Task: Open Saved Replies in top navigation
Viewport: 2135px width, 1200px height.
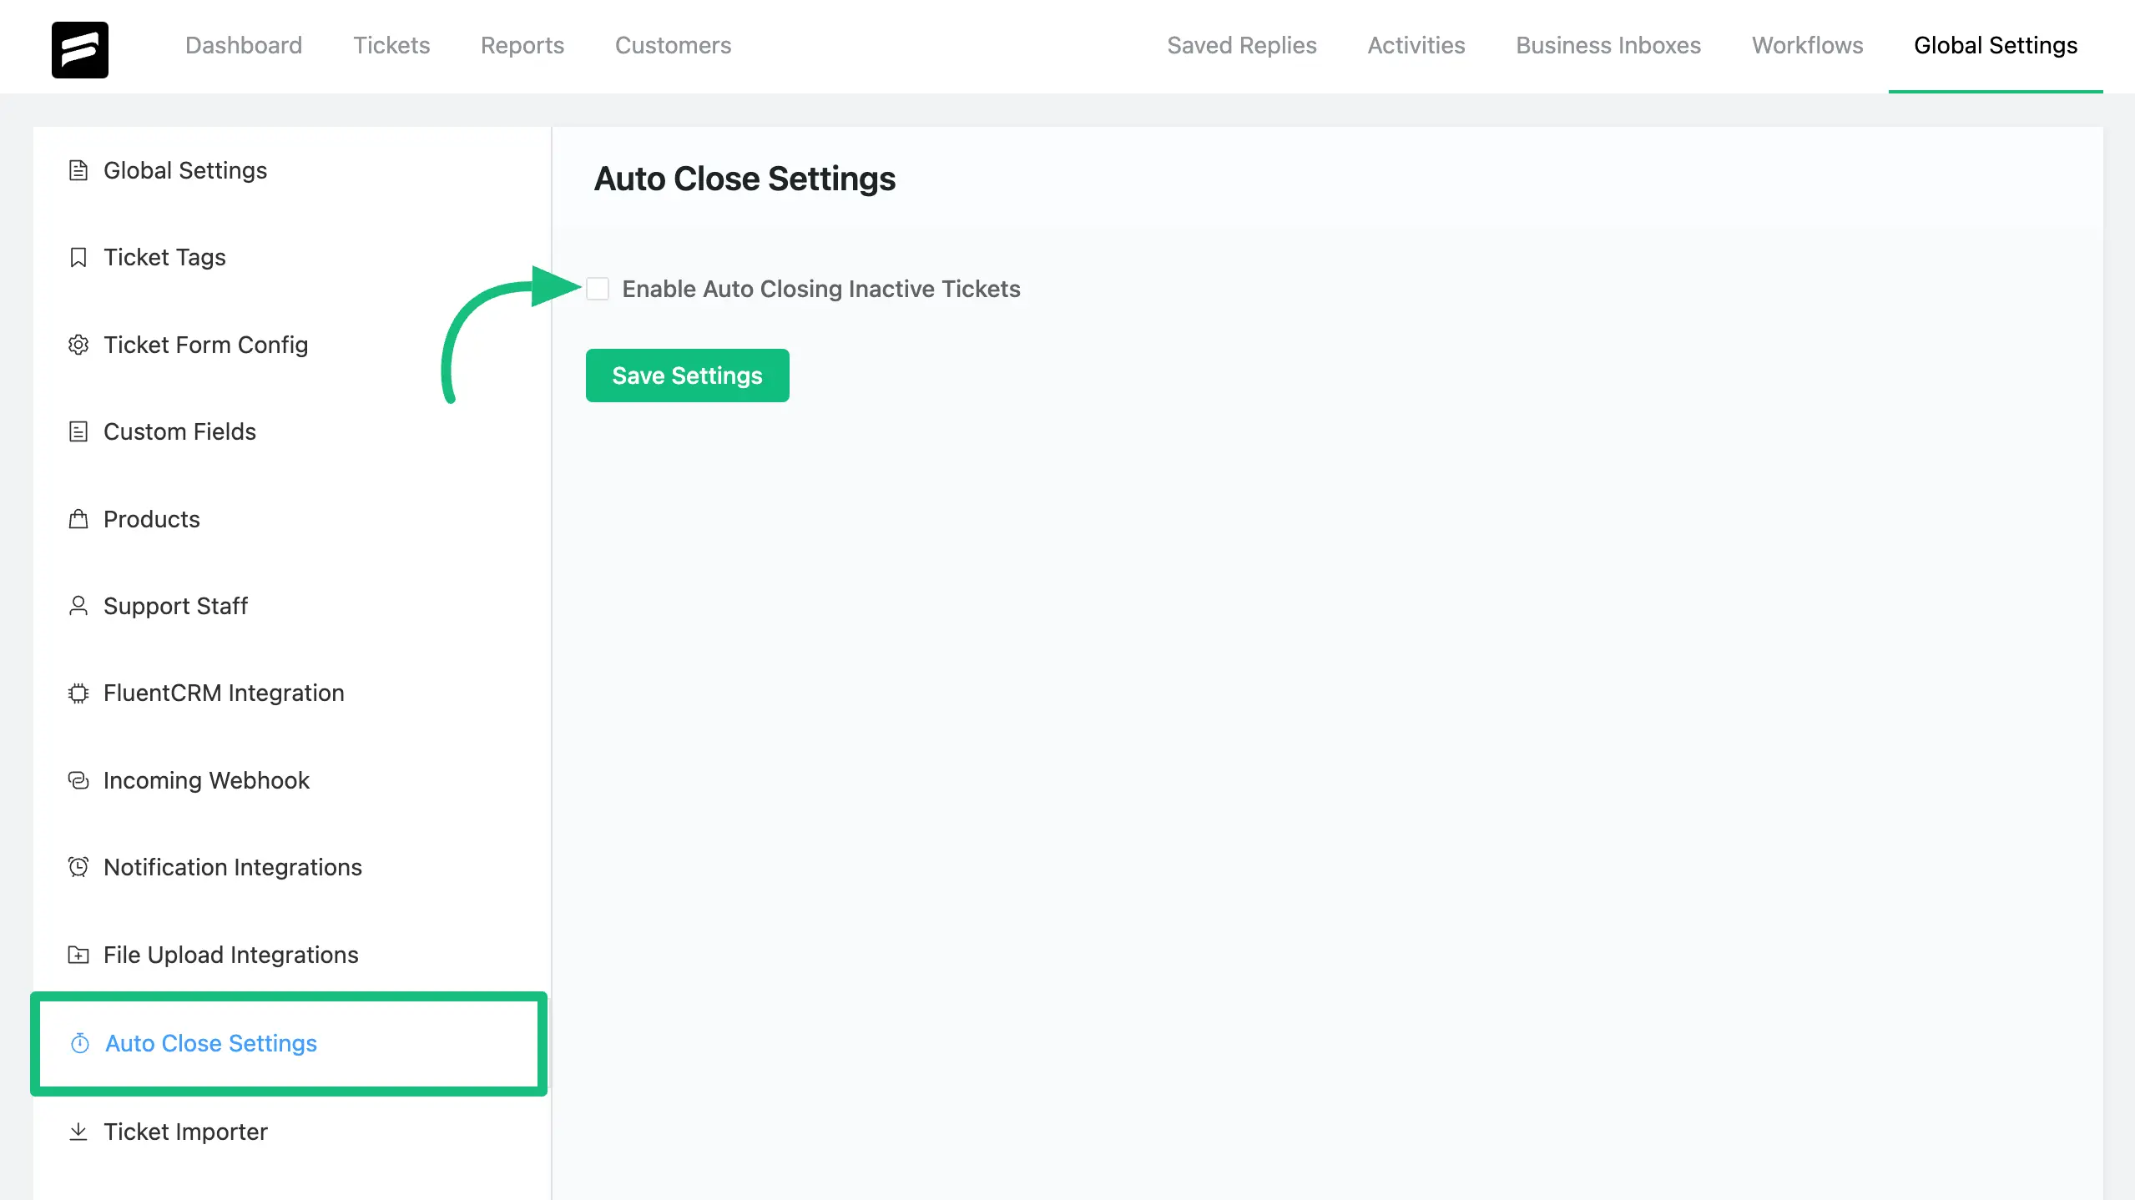Action: (1242, 45)
